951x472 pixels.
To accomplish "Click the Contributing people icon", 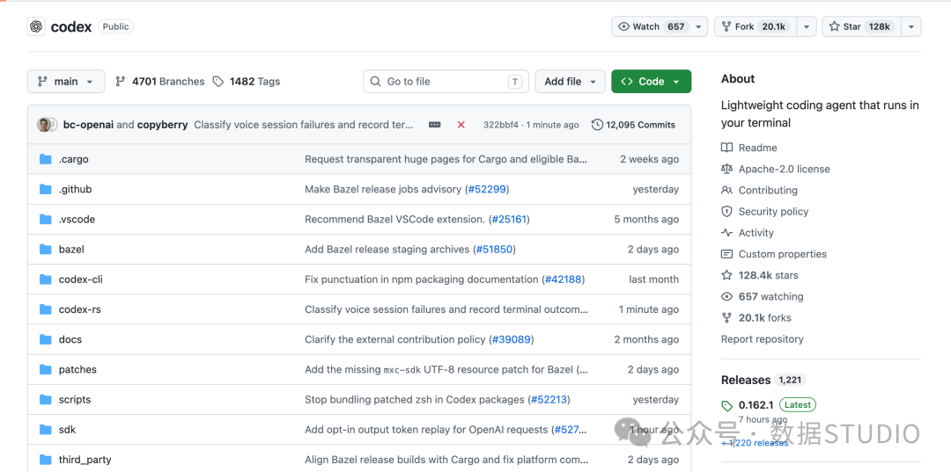I will click(726, 190).
